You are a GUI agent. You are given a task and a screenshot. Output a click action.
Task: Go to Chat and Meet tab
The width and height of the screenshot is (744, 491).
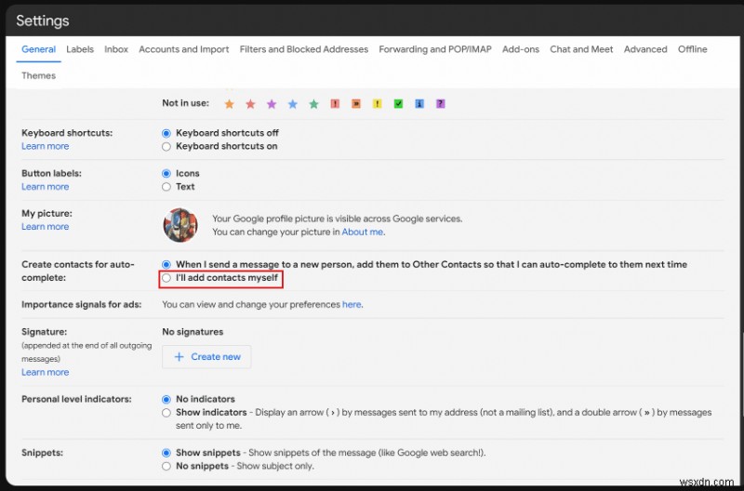[x=581, y=49]
